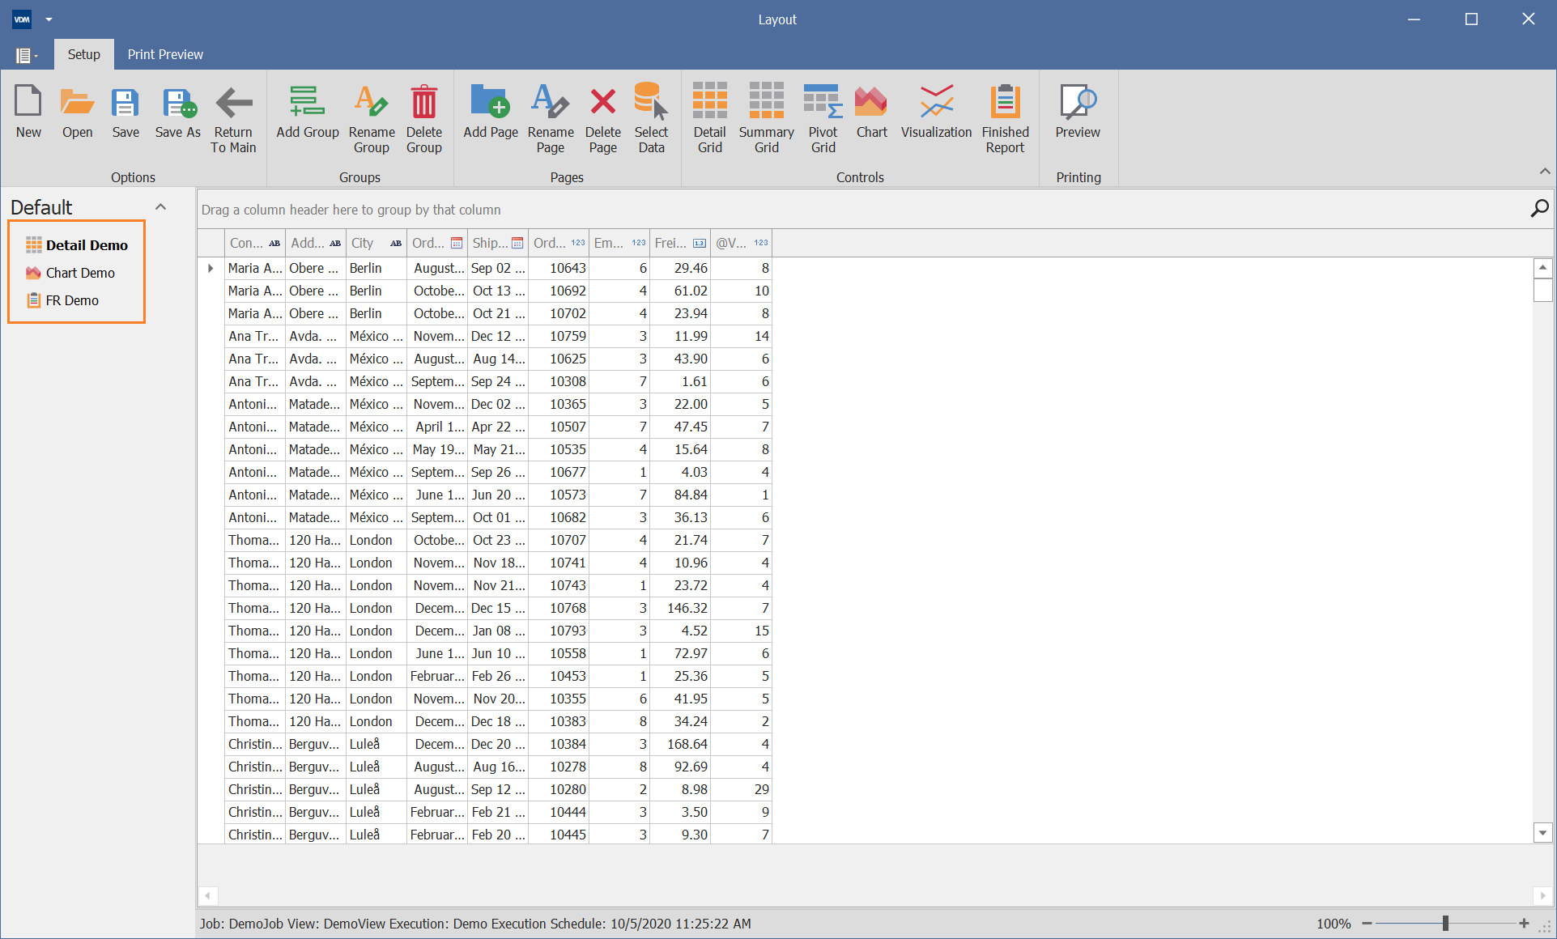Image resolution: width=1557 pixels, height=939 pixels.
Task: Insert a Chart control
Action: 872,113
